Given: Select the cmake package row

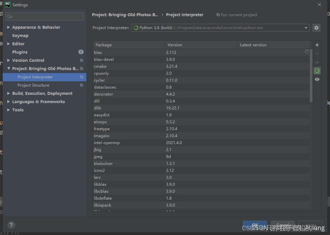Looking at the screenshot, I should 201,66.
